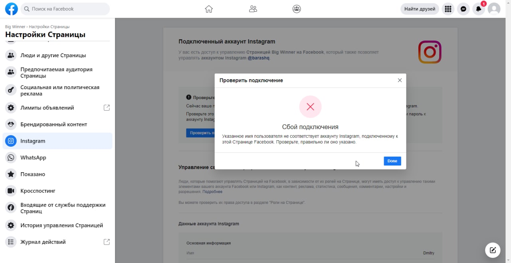Image resolution: width=511 pixels, height=263 pixels.
Task: Click the Facebook search field
Action: [x=65, y=9]
